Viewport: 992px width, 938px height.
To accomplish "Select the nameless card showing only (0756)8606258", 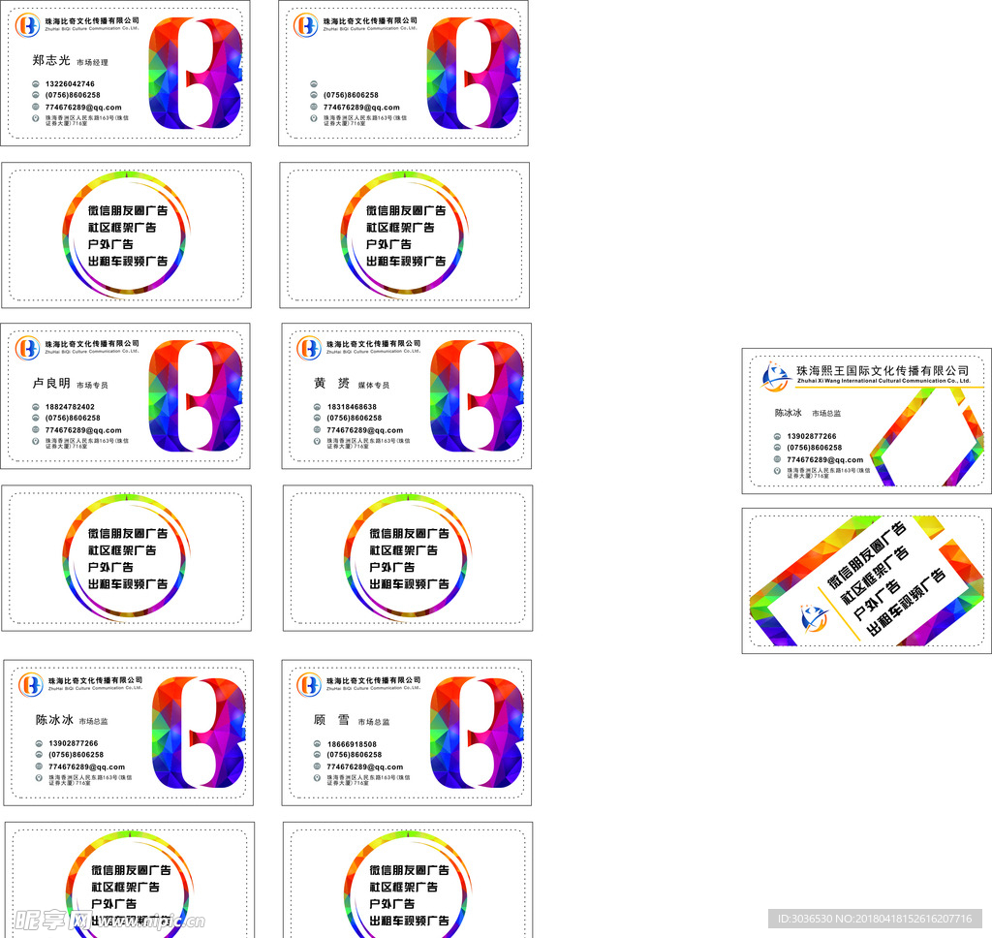I will (x=404, y=74).
